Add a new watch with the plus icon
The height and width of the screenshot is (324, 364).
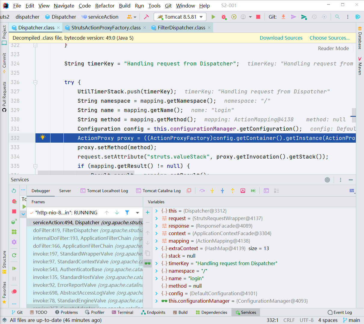coord(148,212)
